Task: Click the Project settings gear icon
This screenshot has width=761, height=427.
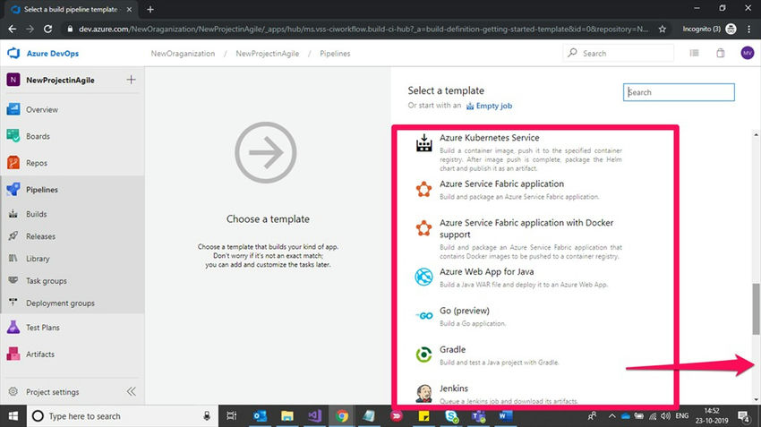Action: [x=13, y=391]
